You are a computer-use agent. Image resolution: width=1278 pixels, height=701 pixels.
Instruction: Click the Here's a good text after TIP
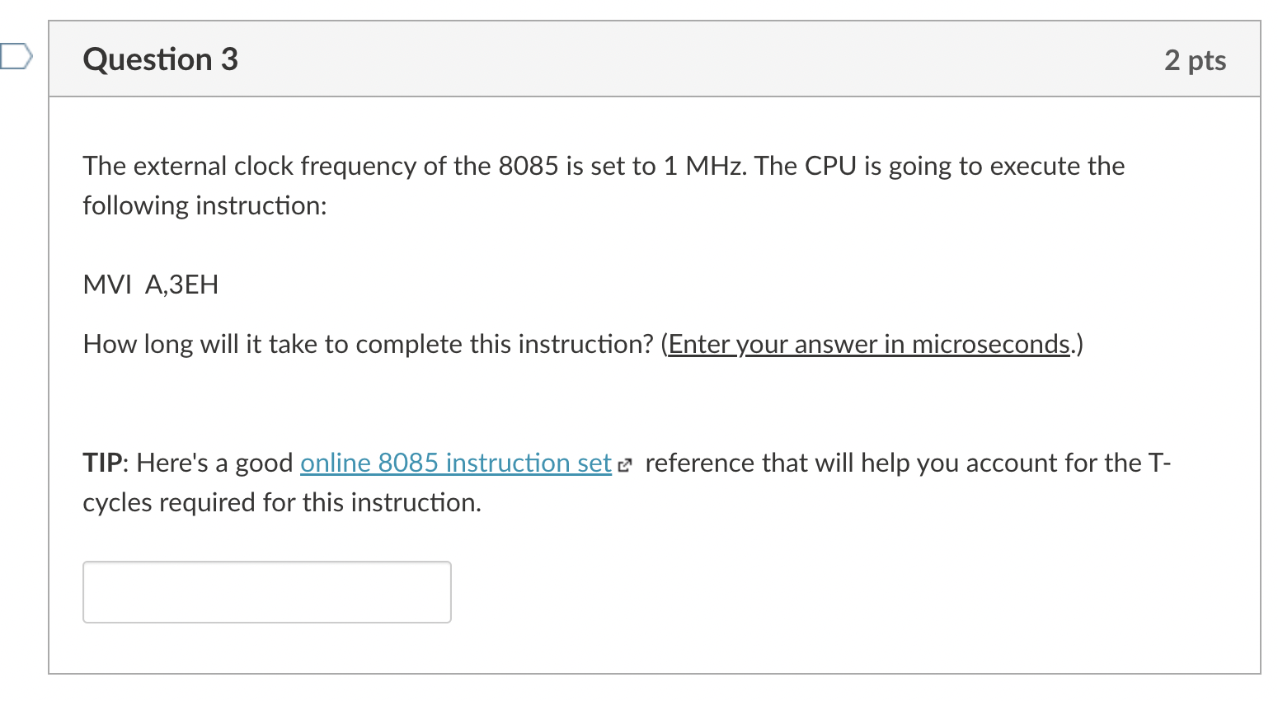pos(214,463)
